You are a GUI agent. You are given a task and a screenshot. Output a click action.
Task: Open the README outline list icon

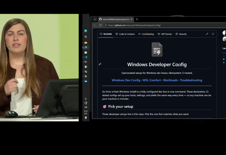click(213, 34)
